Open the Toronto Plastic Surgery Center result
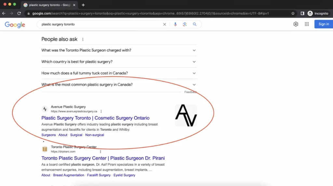This screenshot has height=186, width=333. coord(103,158)
